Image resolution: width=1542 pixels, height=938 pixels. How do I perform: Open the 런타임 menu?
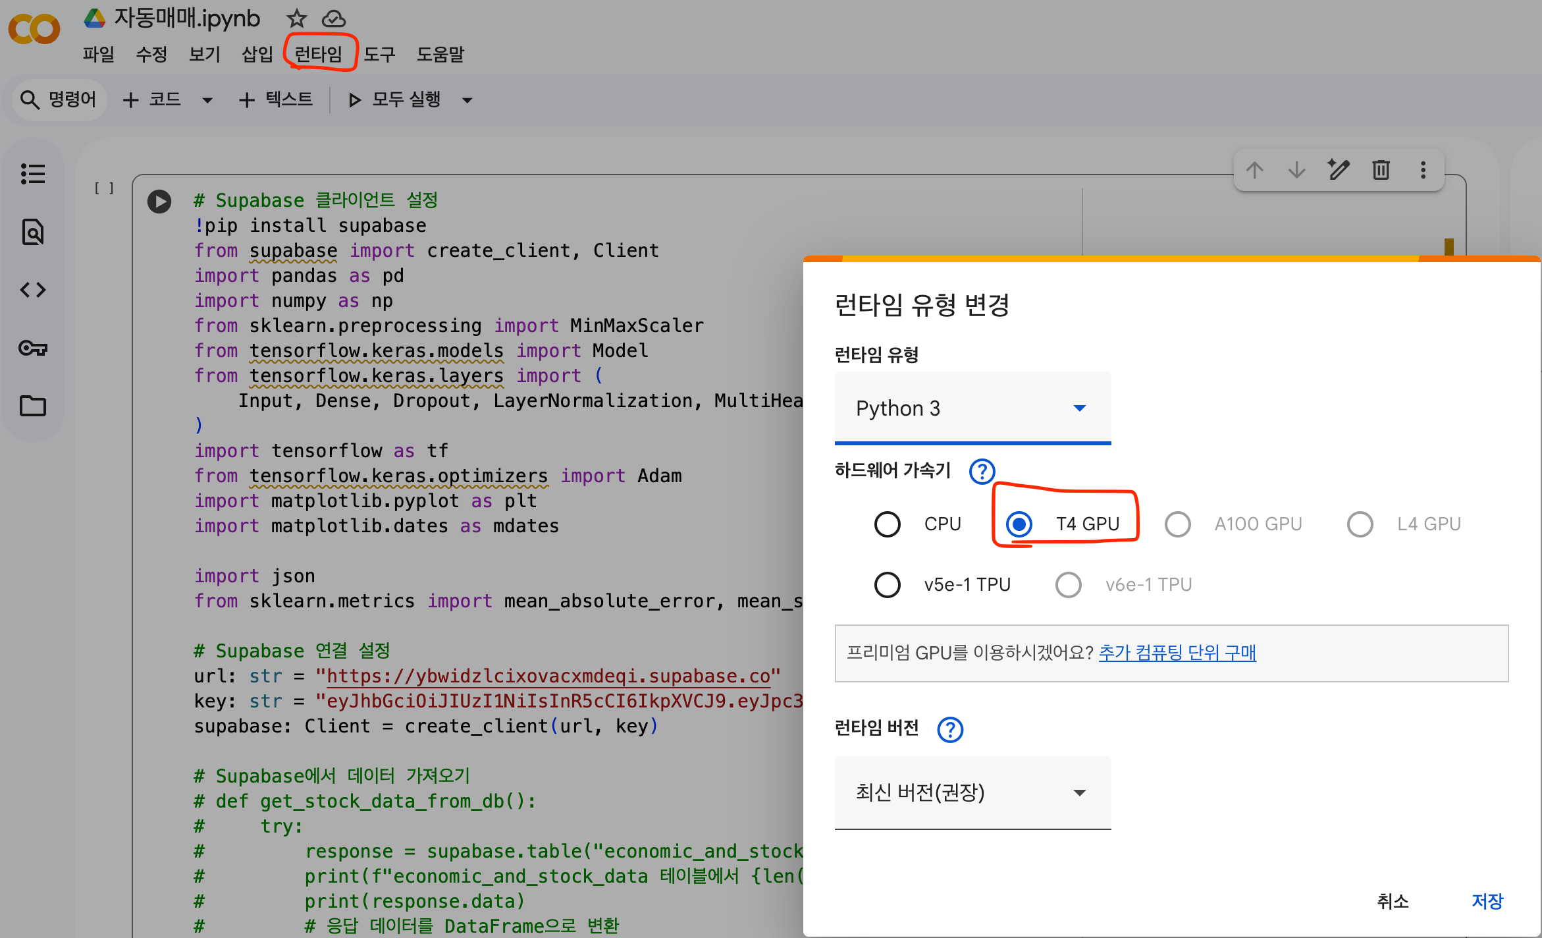tap(319, 54)
